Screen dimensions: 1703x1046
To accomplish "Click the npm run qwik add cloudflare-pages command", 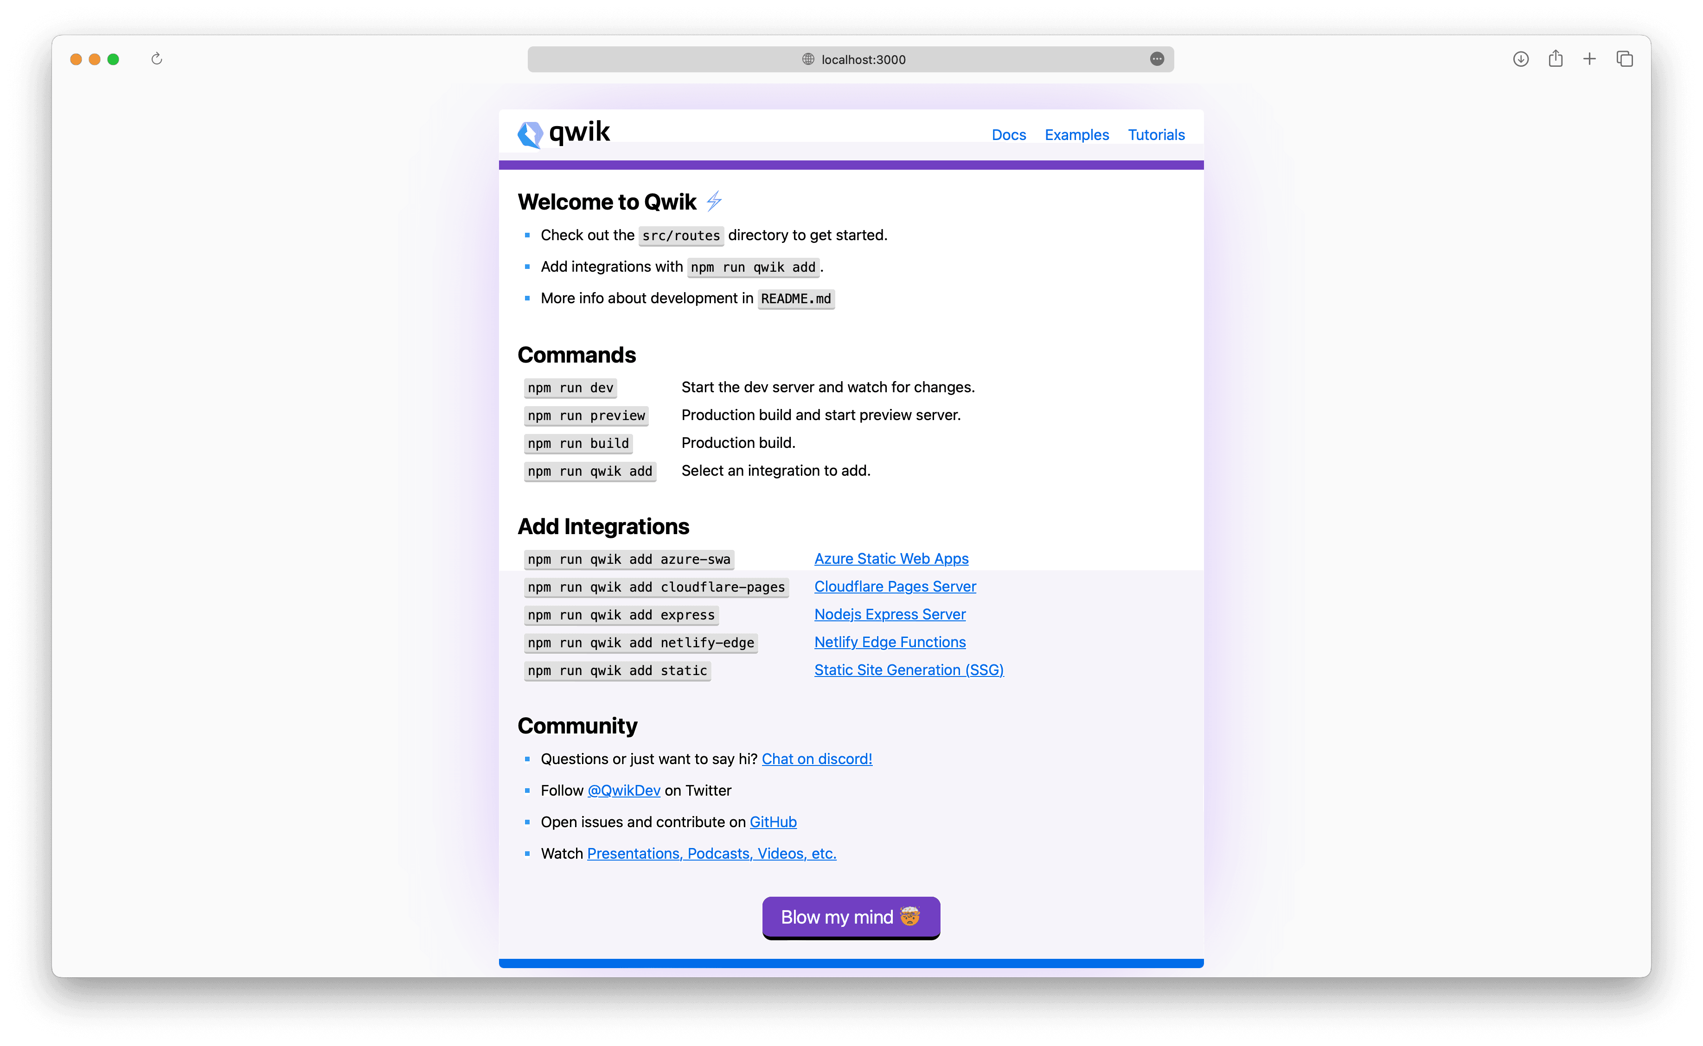I will coord(656,587).
